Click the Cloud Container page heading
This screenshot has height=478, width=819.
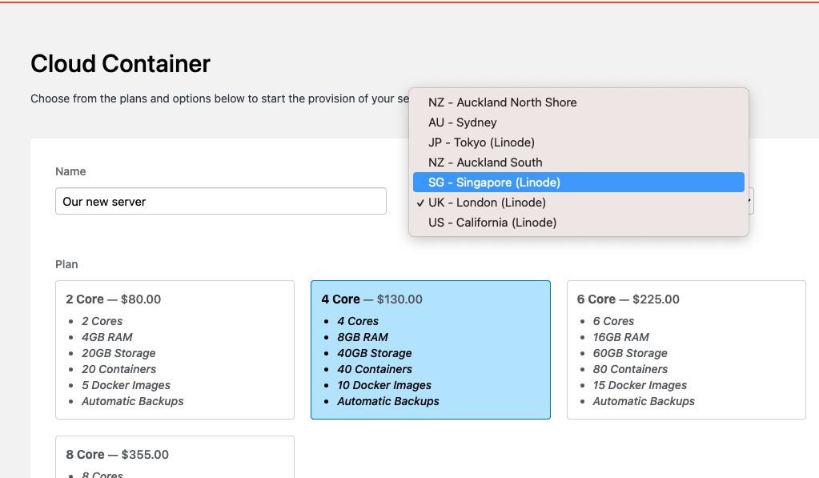coord(120,64)
